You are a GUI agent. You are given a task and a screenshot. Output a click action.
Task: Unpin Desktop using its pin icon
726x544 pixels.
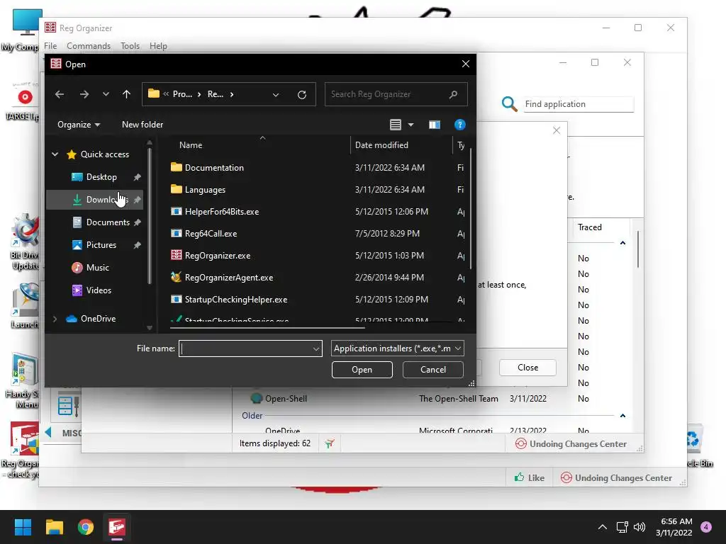137,177
